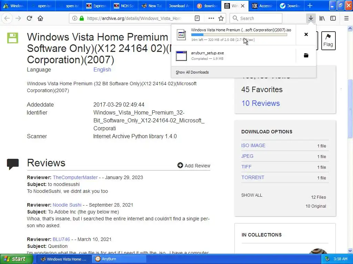Viewport: 353px width, 264px height.
Task: Open containing folder for anyburn_setup.exe
Action: click(x=306, y=55)
